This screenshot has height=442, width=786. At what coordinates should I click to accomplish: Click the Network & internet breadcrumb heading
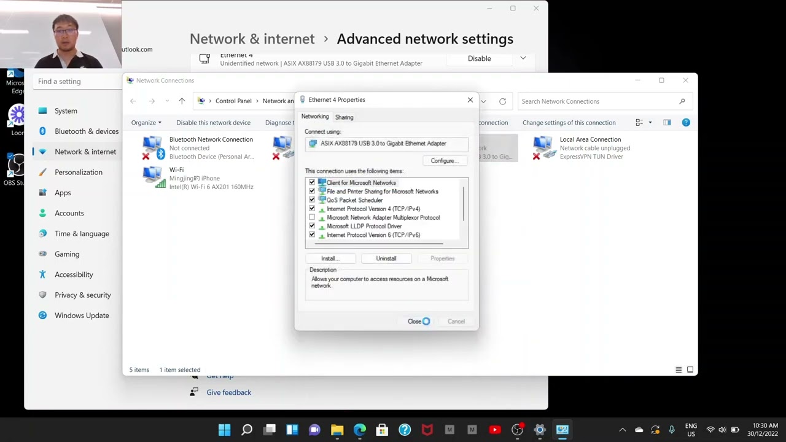[252, 39]
